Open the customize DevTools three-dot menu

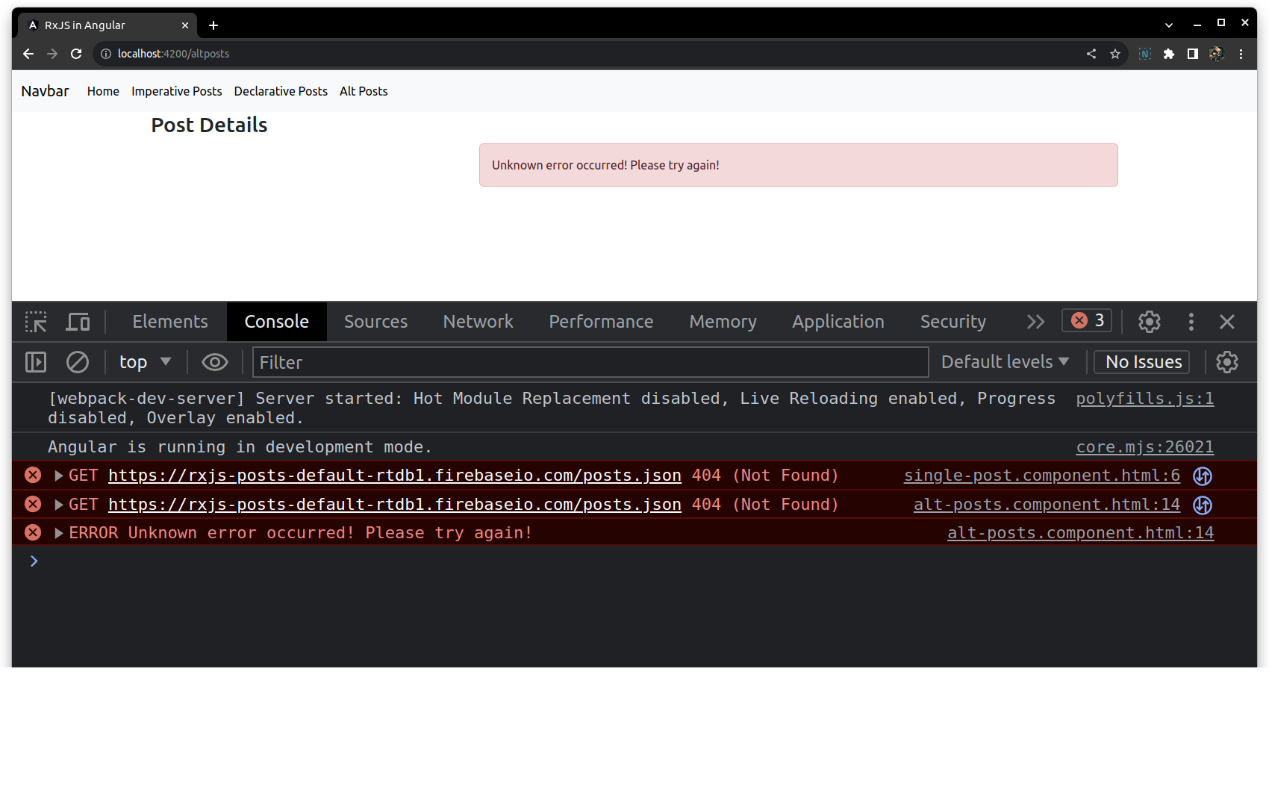click(x=1191, y=322)
